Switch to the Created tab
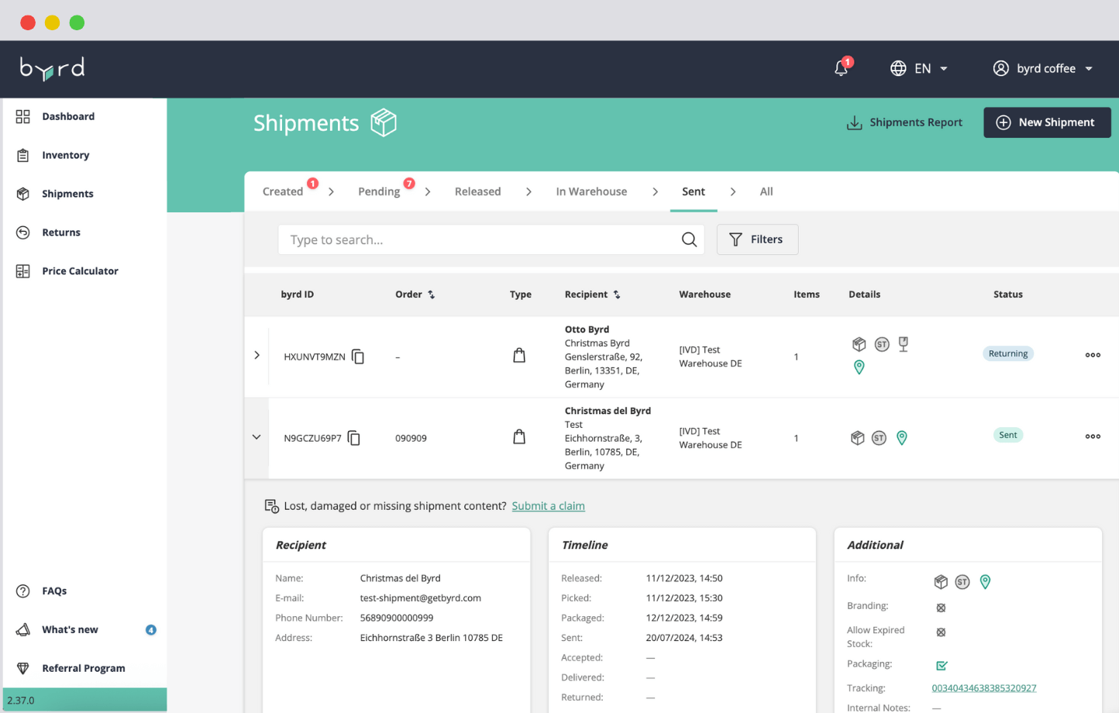The height and width of the screenshot is (713, 1119). click(x=283, y=191)
